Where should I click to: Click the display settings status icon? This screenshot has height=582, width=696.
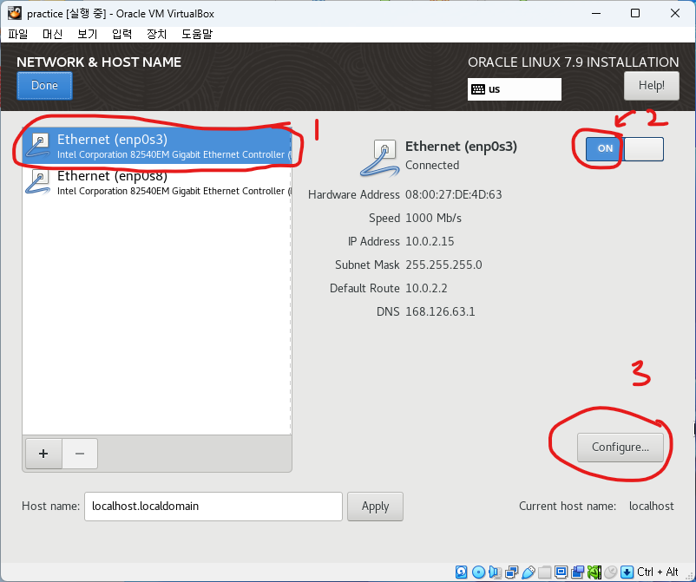pos(561,572)
